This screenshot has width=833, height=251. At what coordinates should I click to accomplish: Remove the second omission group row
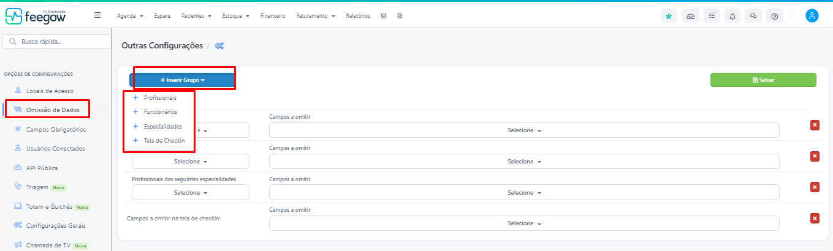(815, 156)
